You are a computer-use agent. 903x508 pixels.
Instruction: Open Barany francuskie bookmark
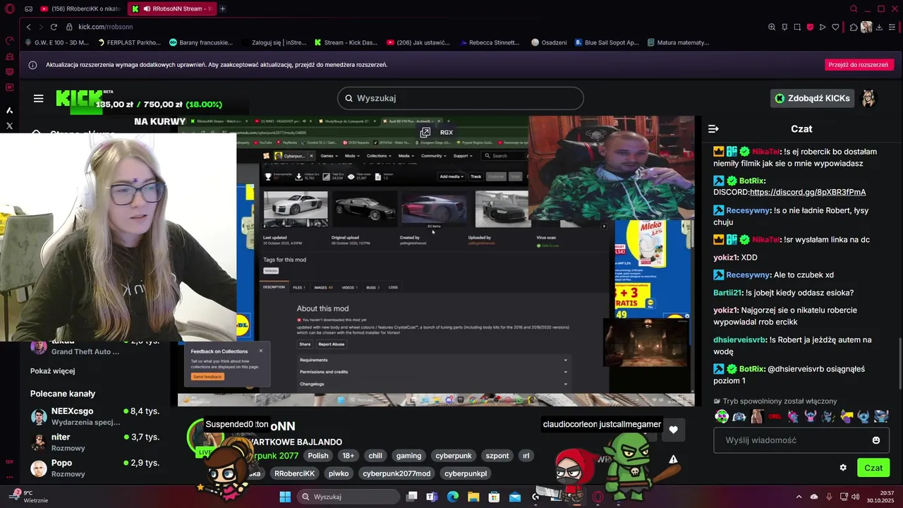(x=200, y=42)
